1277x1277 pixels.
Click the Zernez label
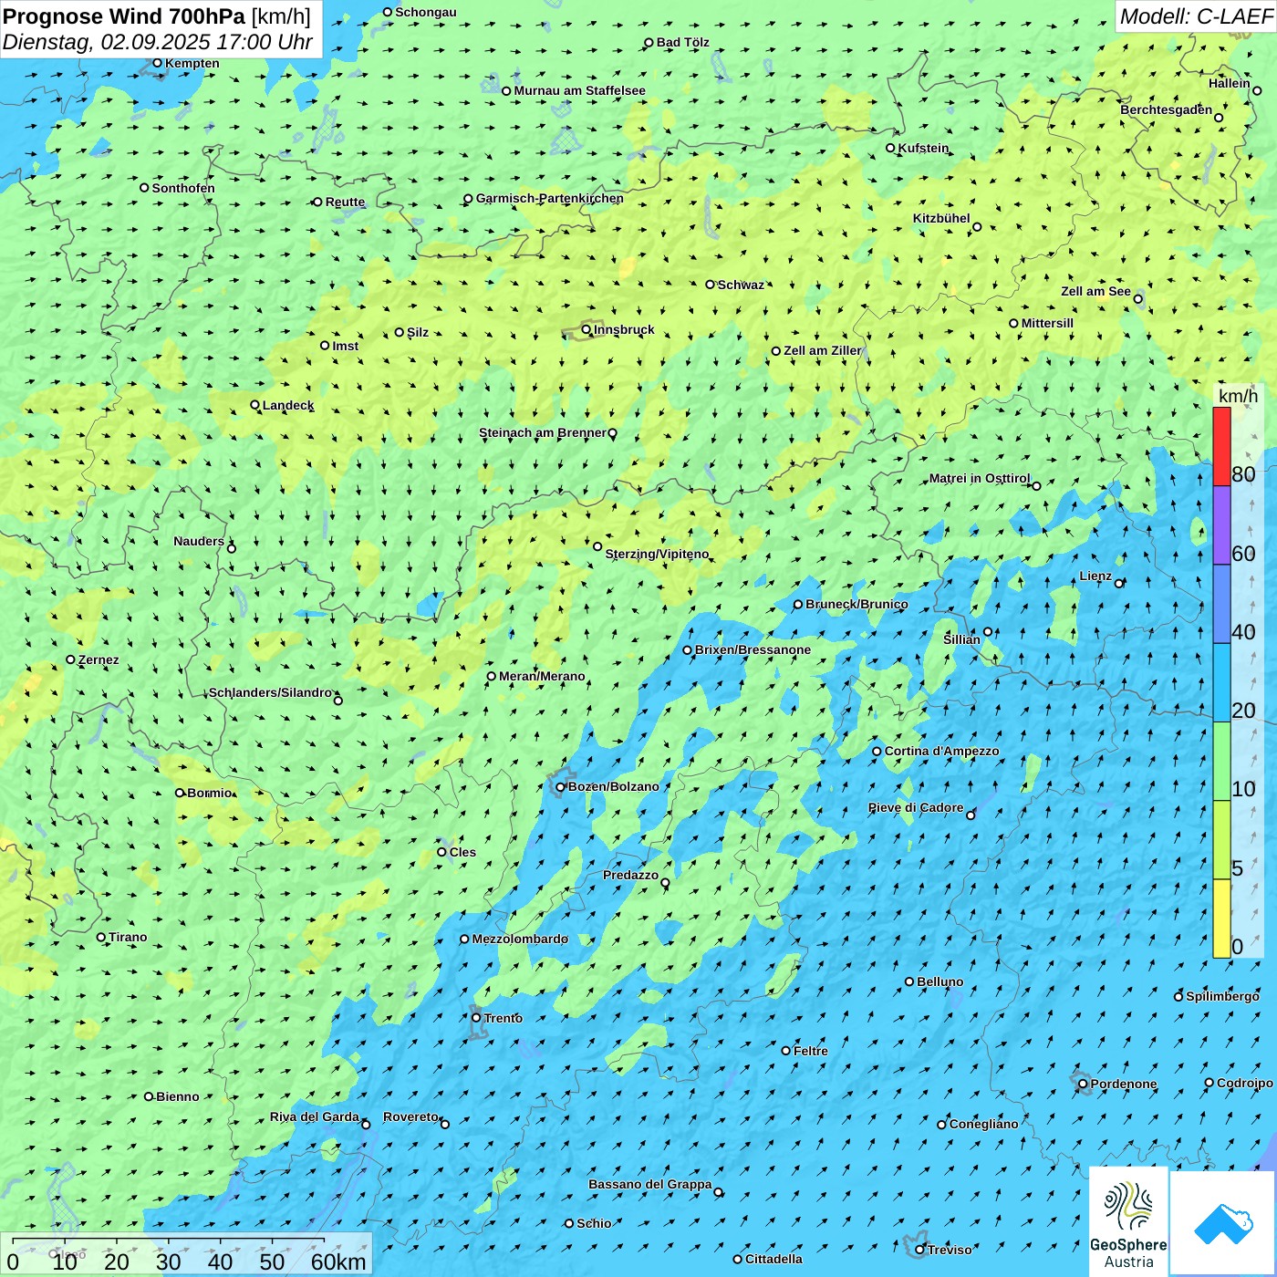click(x=99, y=659)
